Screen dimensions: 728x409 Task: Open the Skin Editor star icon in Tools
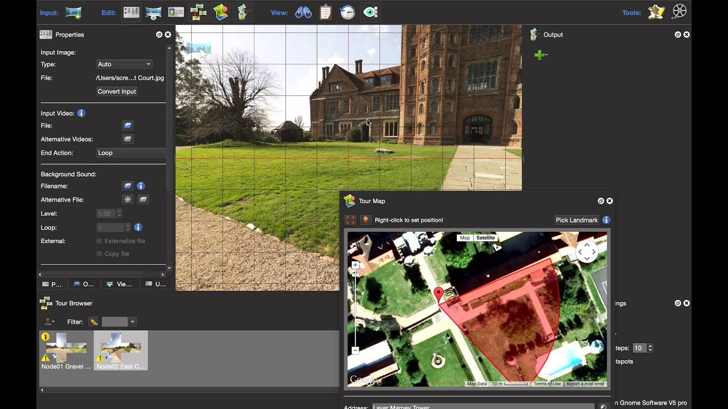tap(656, 12)
